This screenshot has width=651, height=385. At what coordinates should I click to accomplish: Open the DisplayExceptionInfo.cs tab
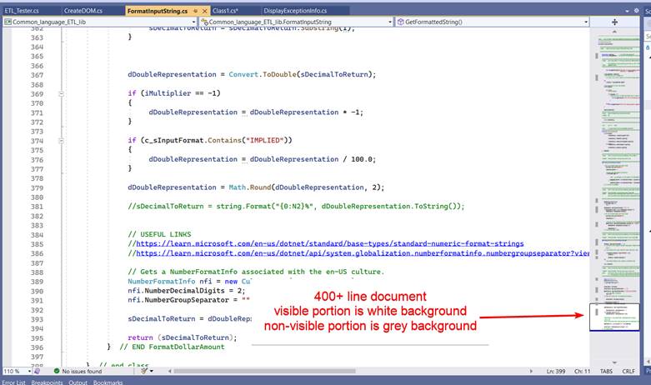295,11
